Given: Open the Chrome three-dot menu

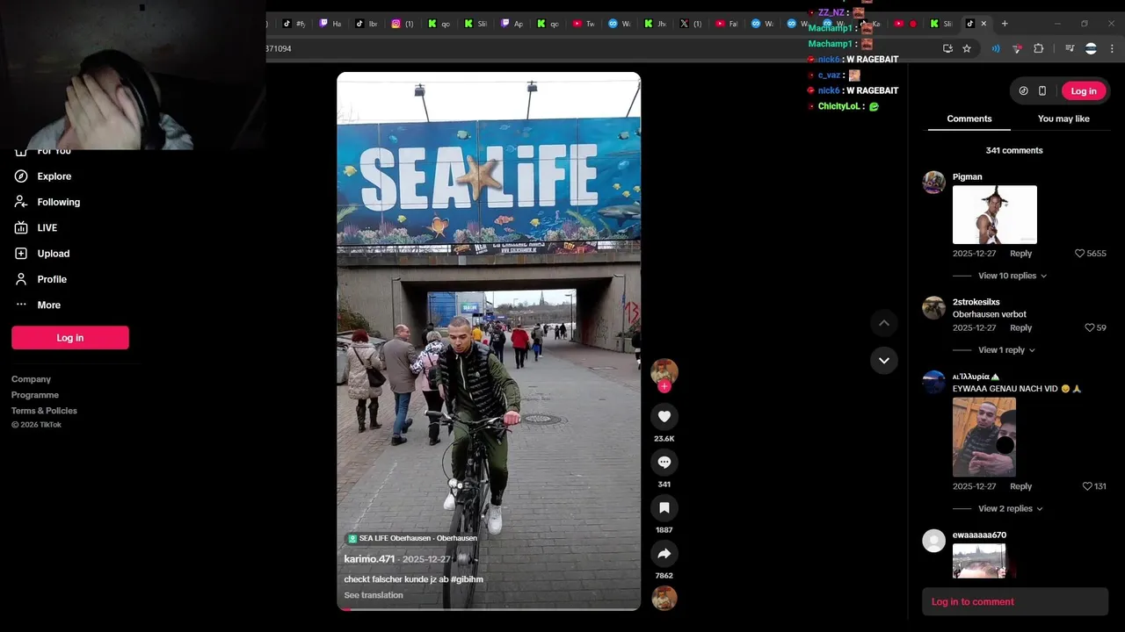Looking at the screenshot, I should pyautogui.click(x=1112, y=48).
